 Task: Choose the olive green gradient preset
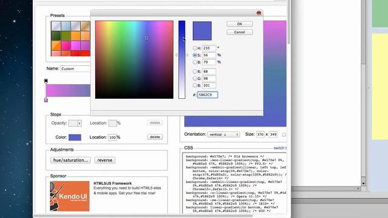click(x=65, y=36)
